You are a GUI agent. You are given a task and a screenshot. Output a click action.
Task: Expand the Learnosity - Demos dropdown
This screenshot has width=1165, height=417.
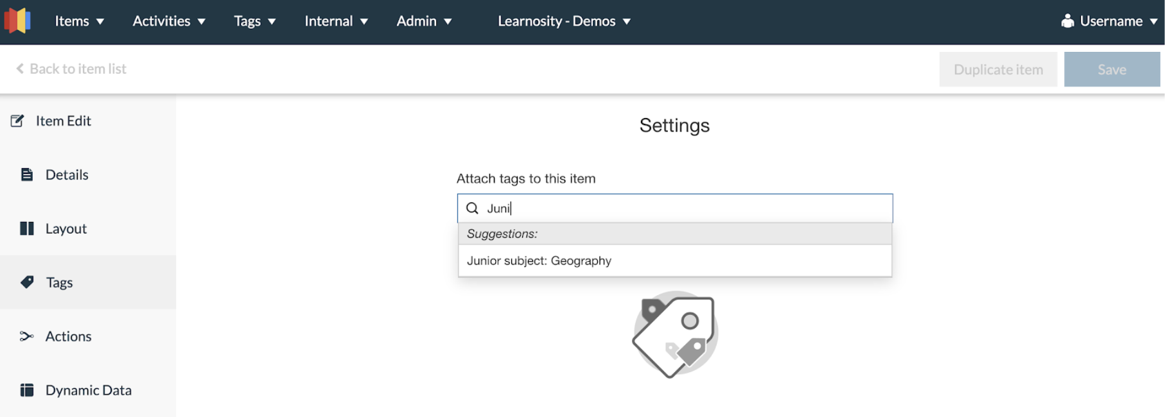pos(564,21)
